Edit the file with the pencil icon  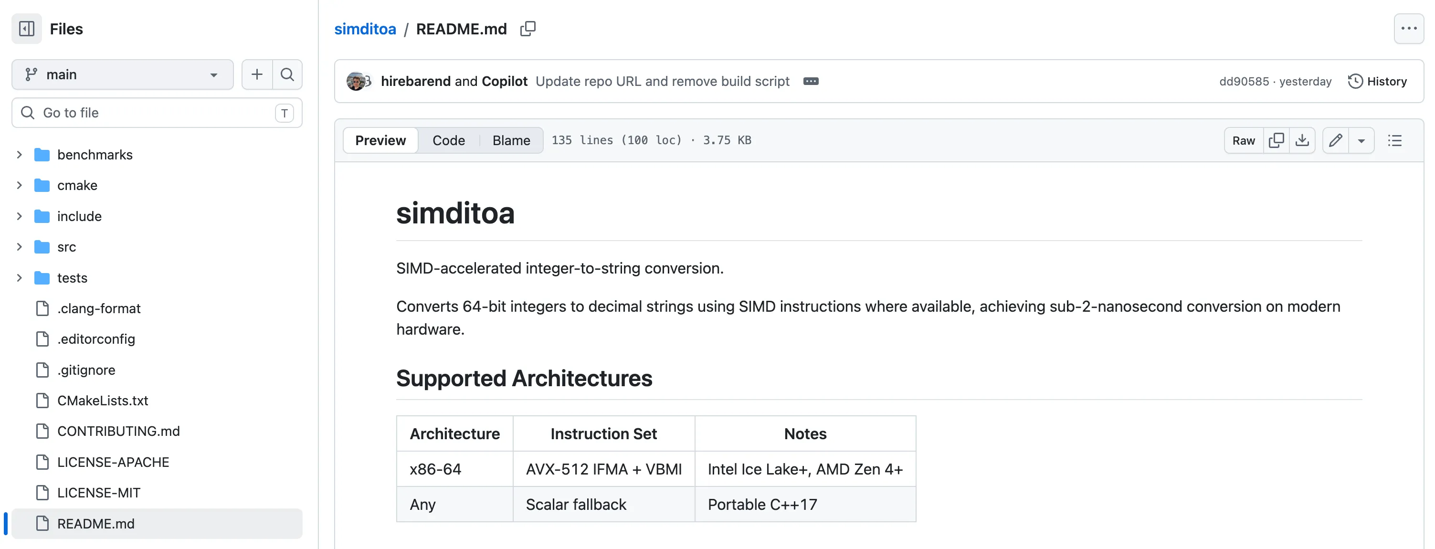[x=1336, y=140]
